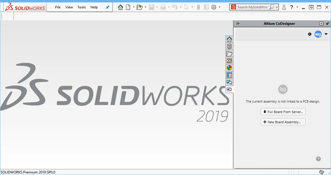Click the MD user avatar
331x175 pixels.
tap(318, 34)
